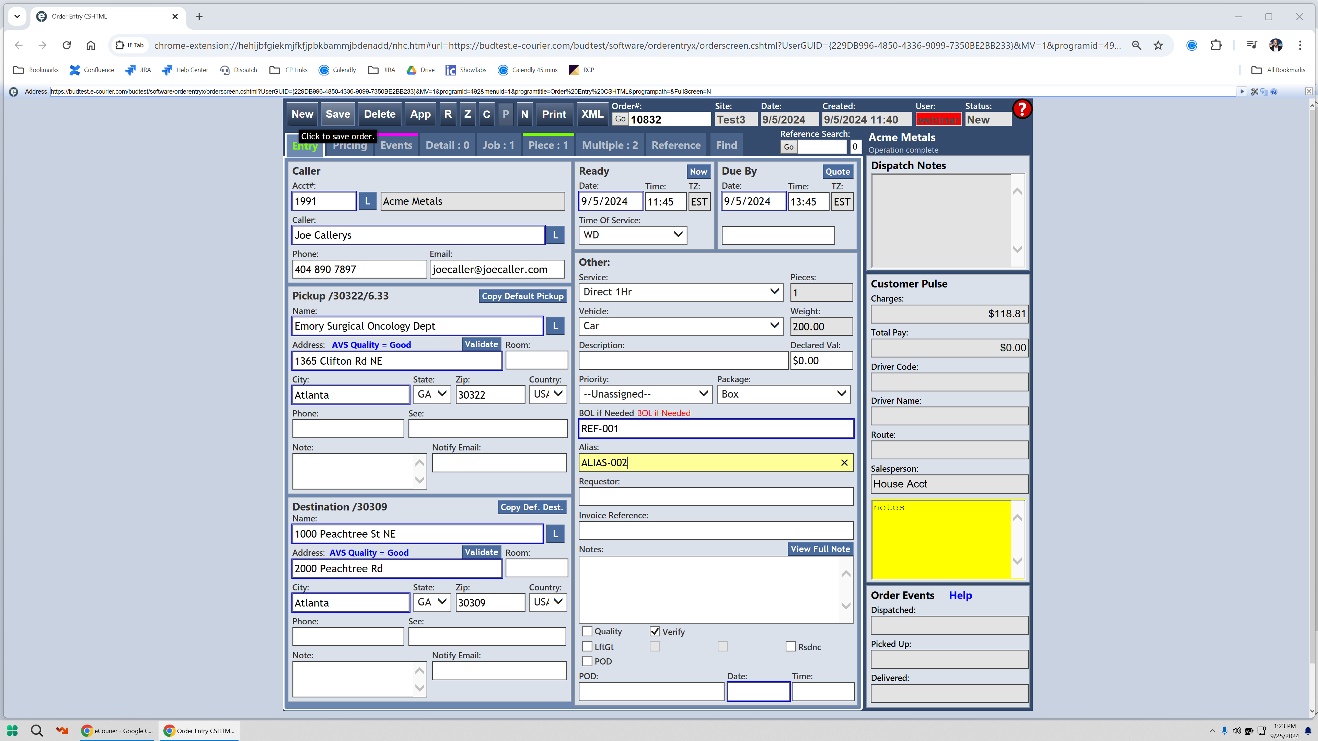Open the Package dropdown showing Box
Screen dimensions: 1318x741
tap(783, 394)
